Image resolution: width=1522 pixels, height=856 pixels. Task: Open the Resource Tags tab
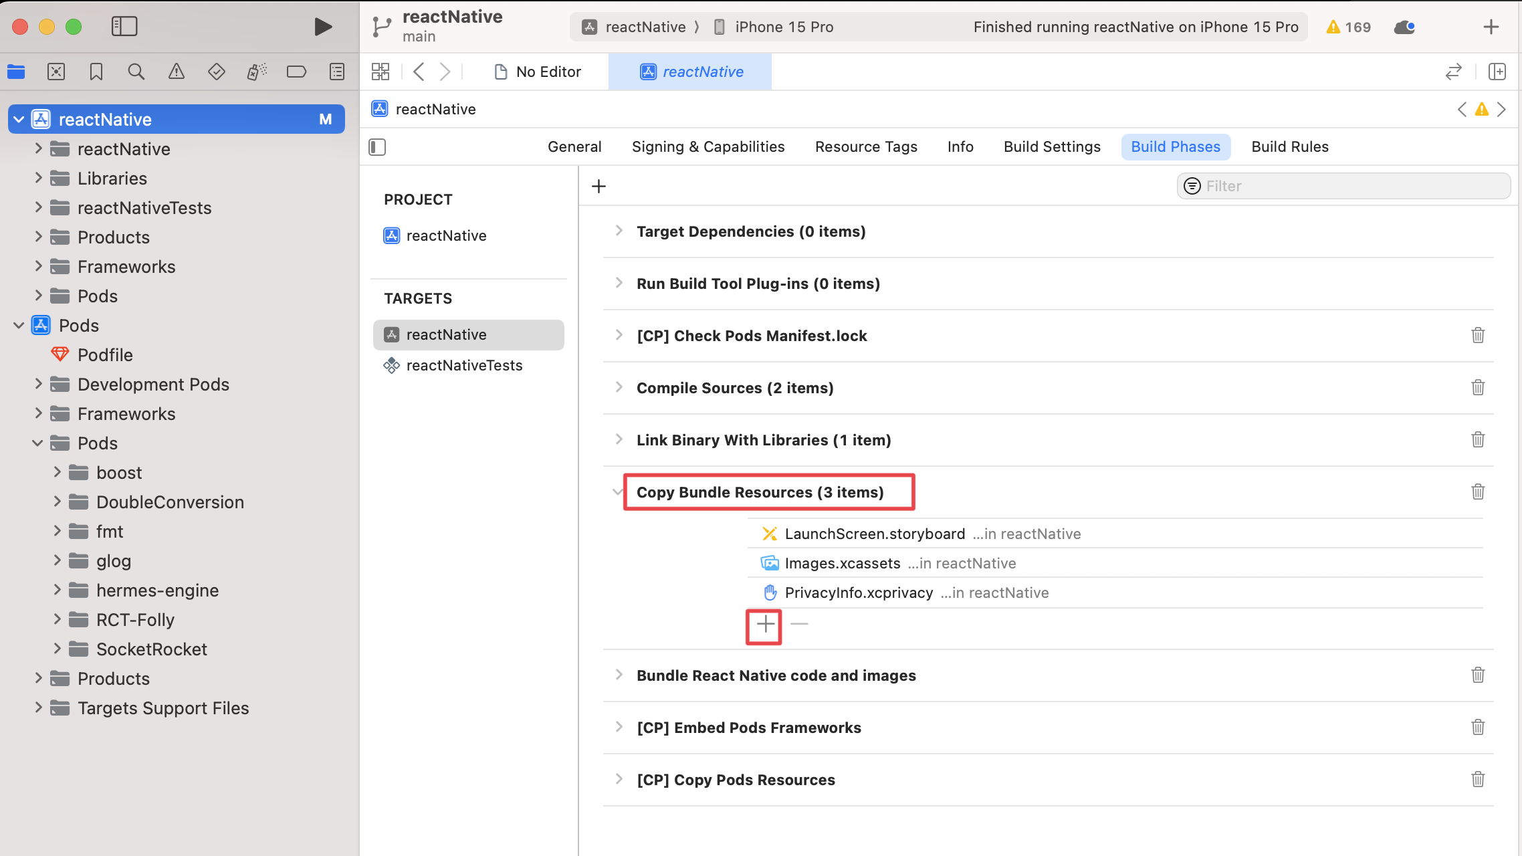coord(866,146)
